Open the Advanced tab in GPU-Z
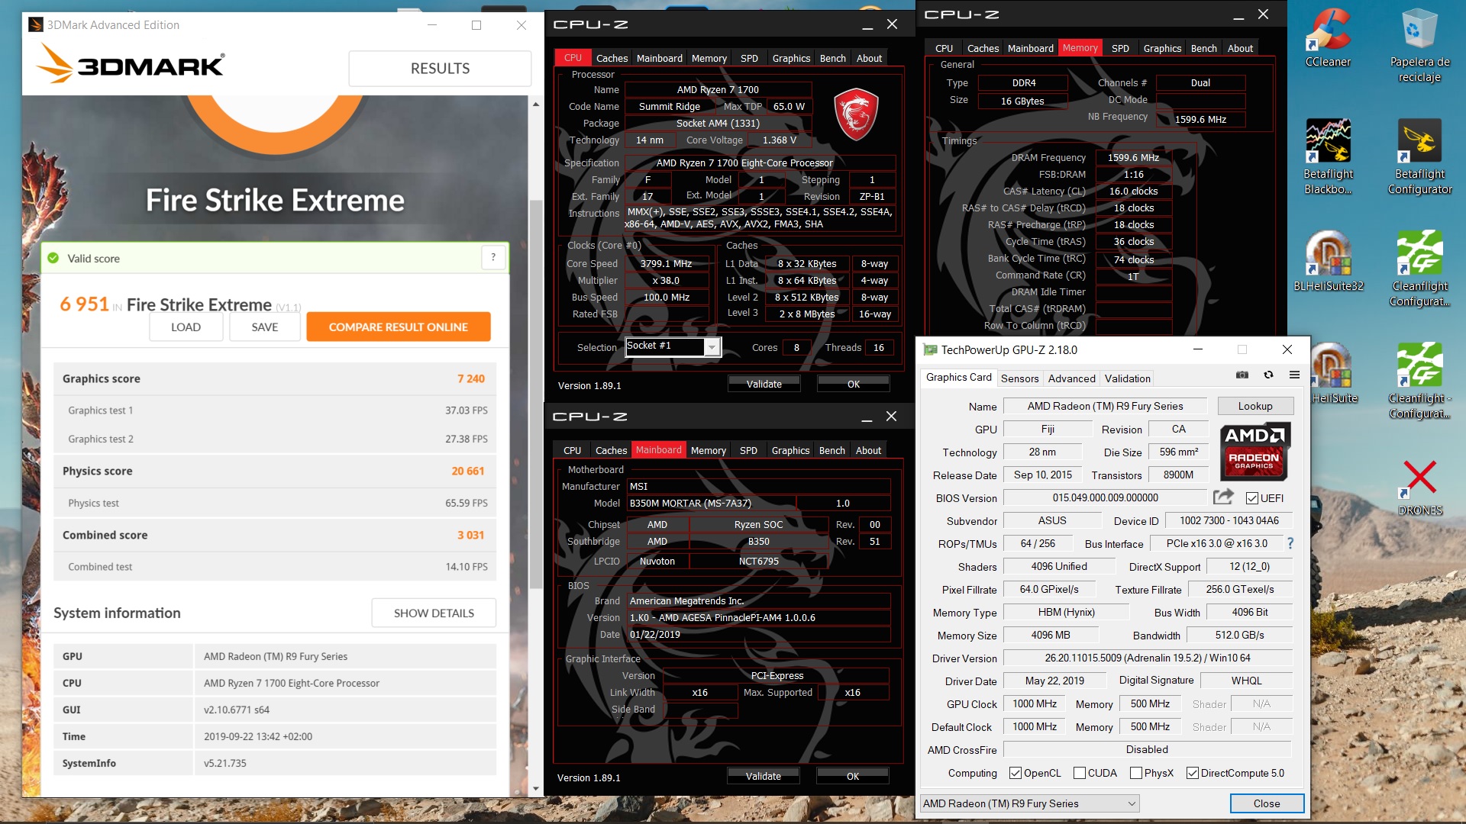Viewport: 1466px width, 824px height. click(x=1071, y=378)
